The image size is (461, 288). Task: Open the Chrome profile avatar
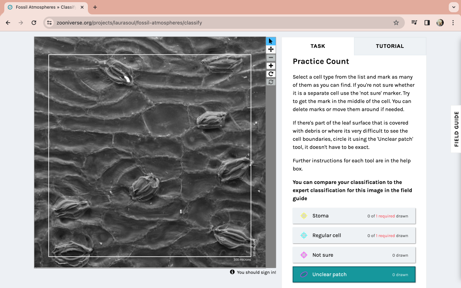point(440,23)
